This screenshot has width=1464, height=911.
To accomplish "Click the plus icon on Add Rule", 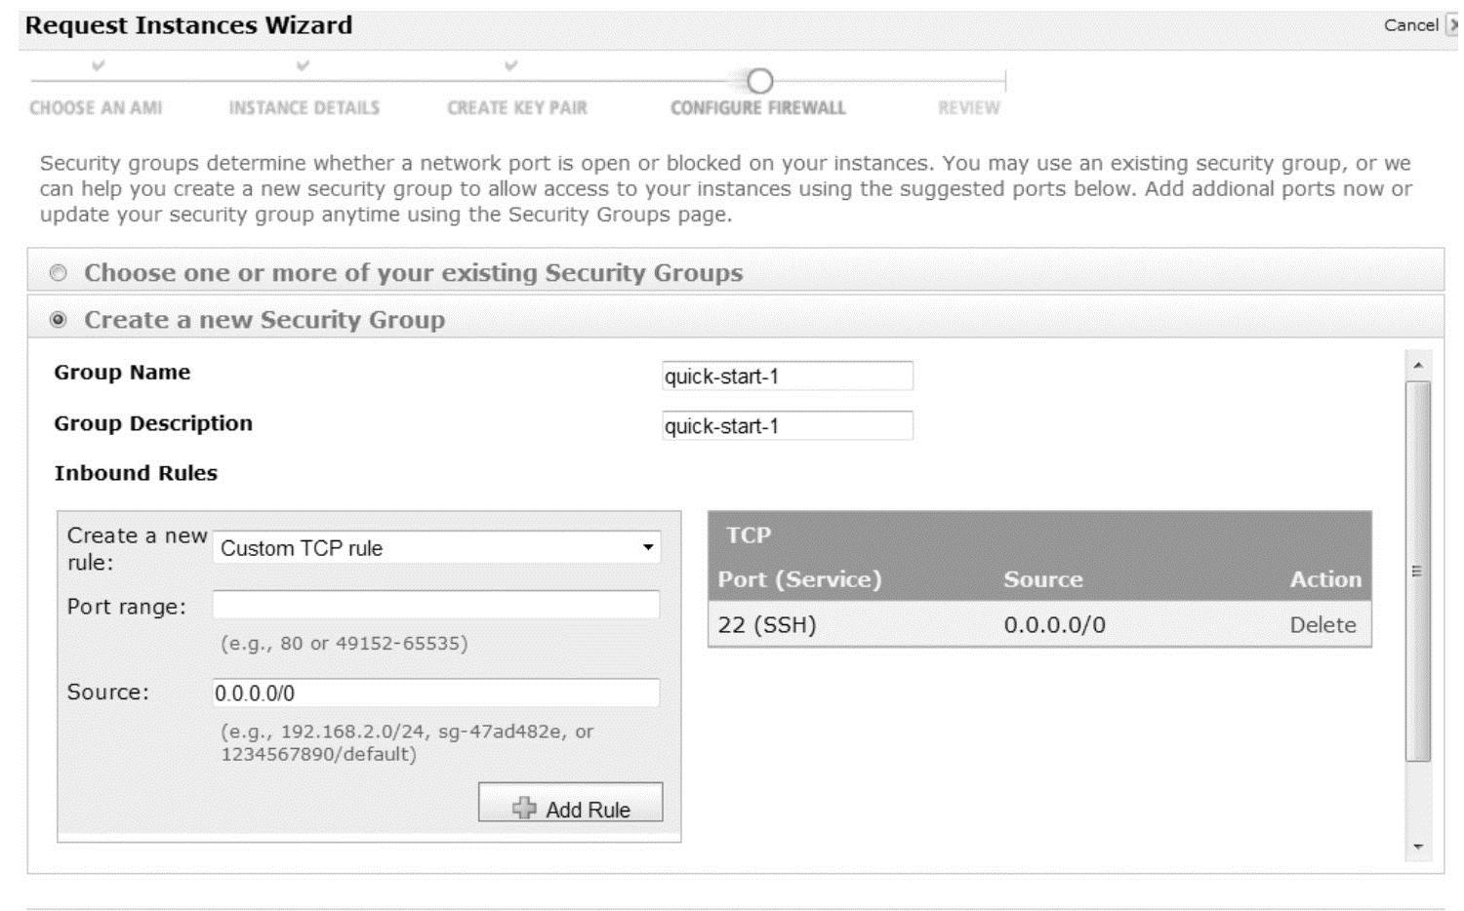I will click(x=524, y=808).
